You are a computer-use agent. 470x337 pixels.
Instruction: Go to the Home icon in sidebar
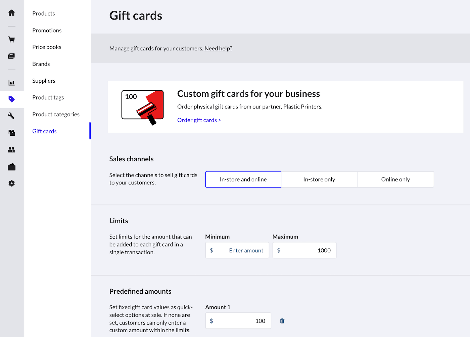[x=12, y=13]
